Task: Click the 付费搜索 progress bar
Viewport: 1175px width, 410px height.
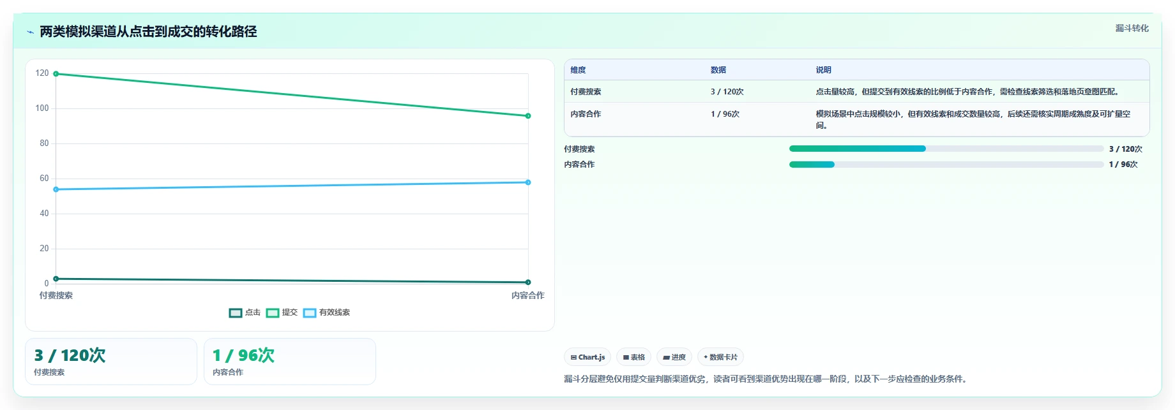Action: (x=946, y=149)
